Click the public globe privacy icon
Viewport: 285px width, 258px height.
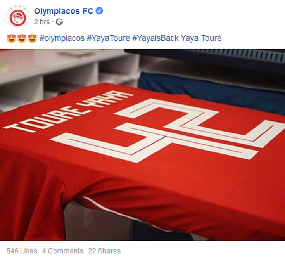tap(59, 22)
